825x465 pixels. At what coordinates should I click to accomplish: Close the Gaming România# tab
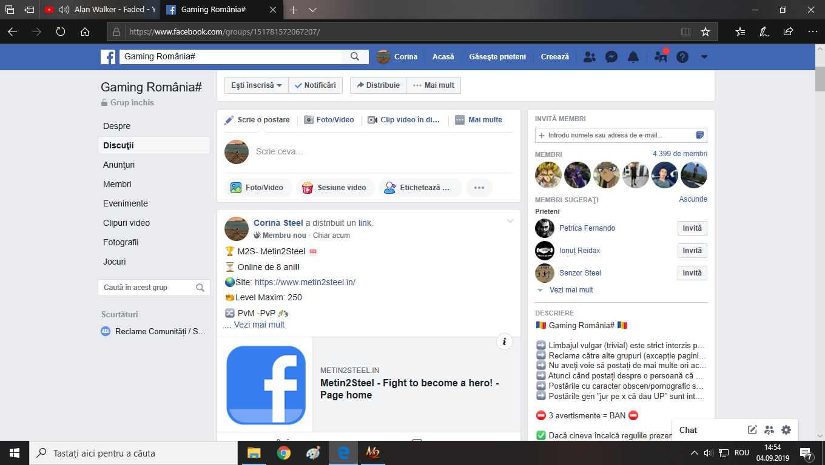(273, 10)
